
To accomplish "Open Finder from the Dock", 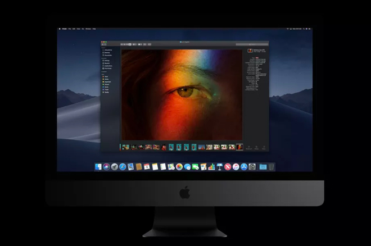I will click(98, 167).
